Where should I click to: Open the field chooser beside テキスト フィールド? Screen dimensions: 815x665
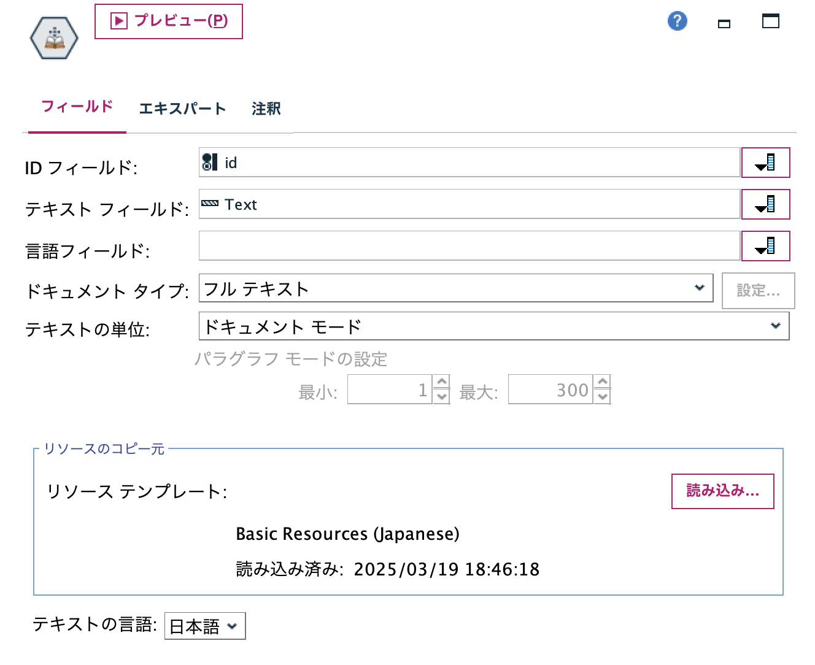765,204
